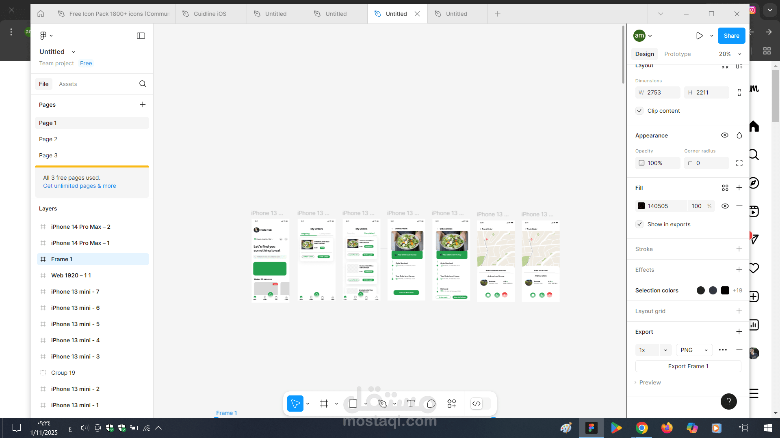780x438 pixels.
Task: Toggle the sidebar panel layout icon
Action: 141,36
